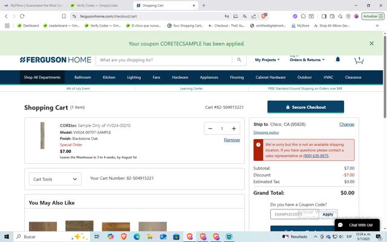Open File Explorer from the taskbar
387x242 pixels.
tap(150, 237)
